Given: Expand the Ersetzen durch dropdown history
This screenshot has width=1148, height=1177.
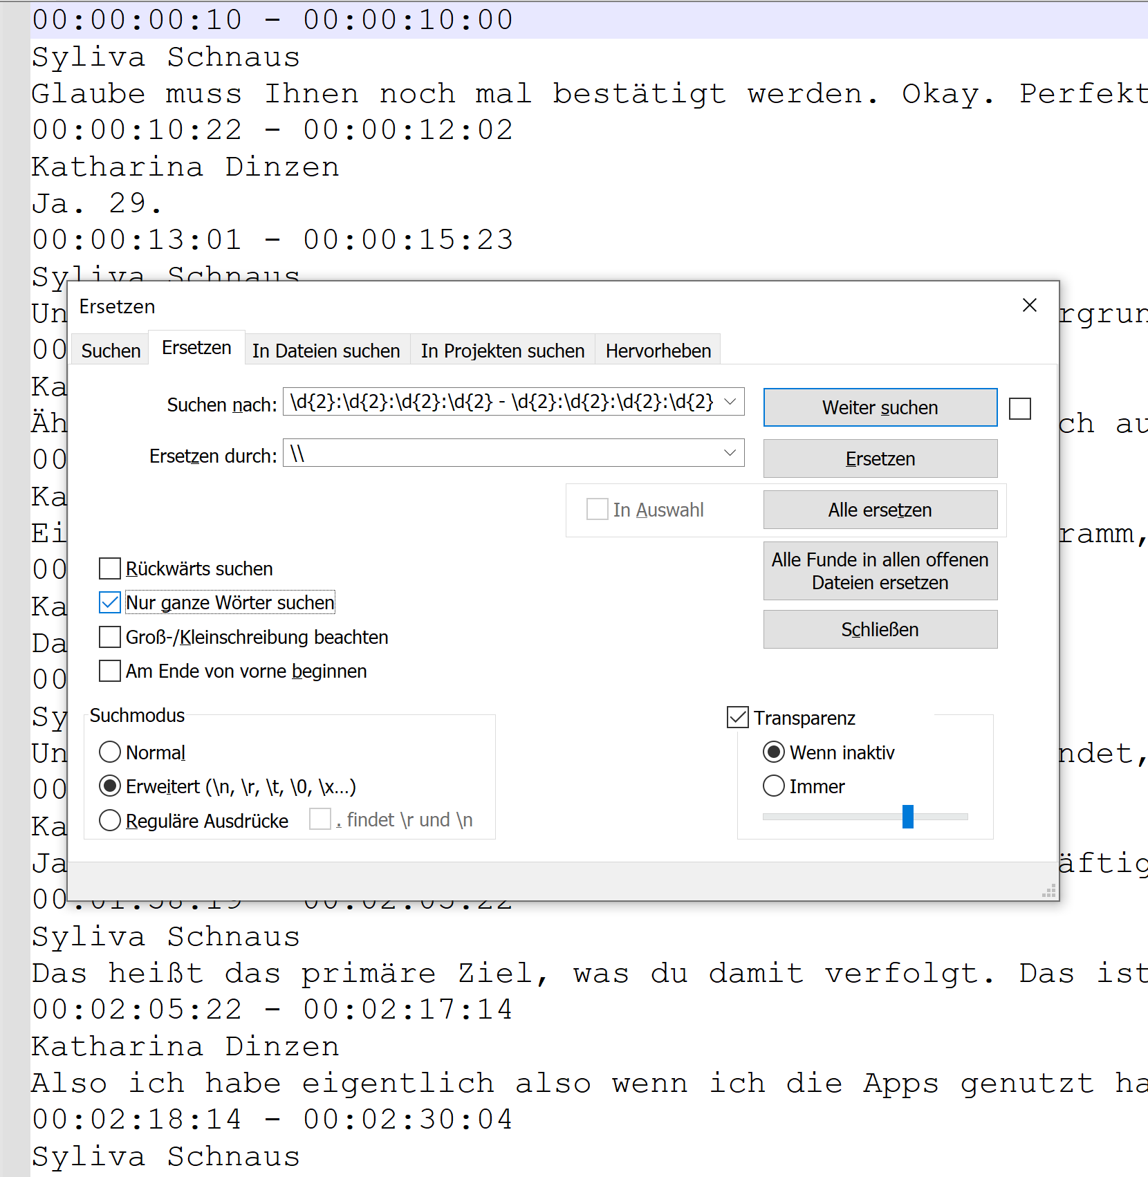Looking at the screenshot, I should coord(730,453).
